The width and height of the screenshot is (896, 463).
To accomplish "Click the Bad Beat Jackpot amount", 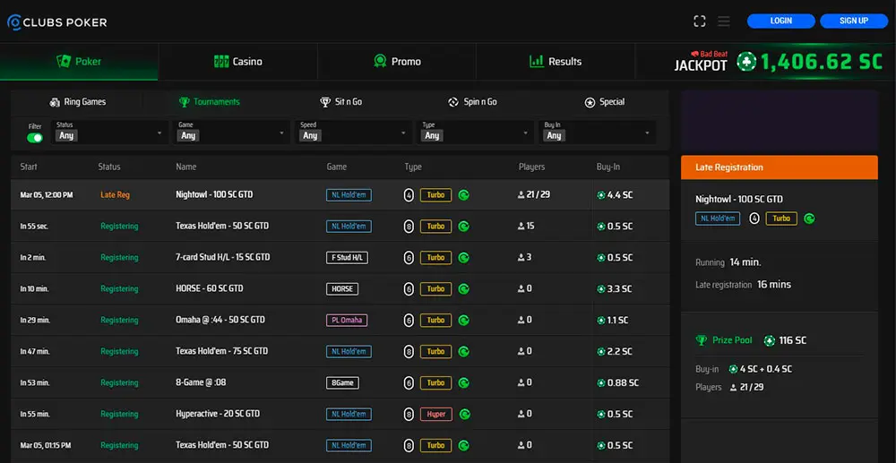I will click(x=822, y=62).
